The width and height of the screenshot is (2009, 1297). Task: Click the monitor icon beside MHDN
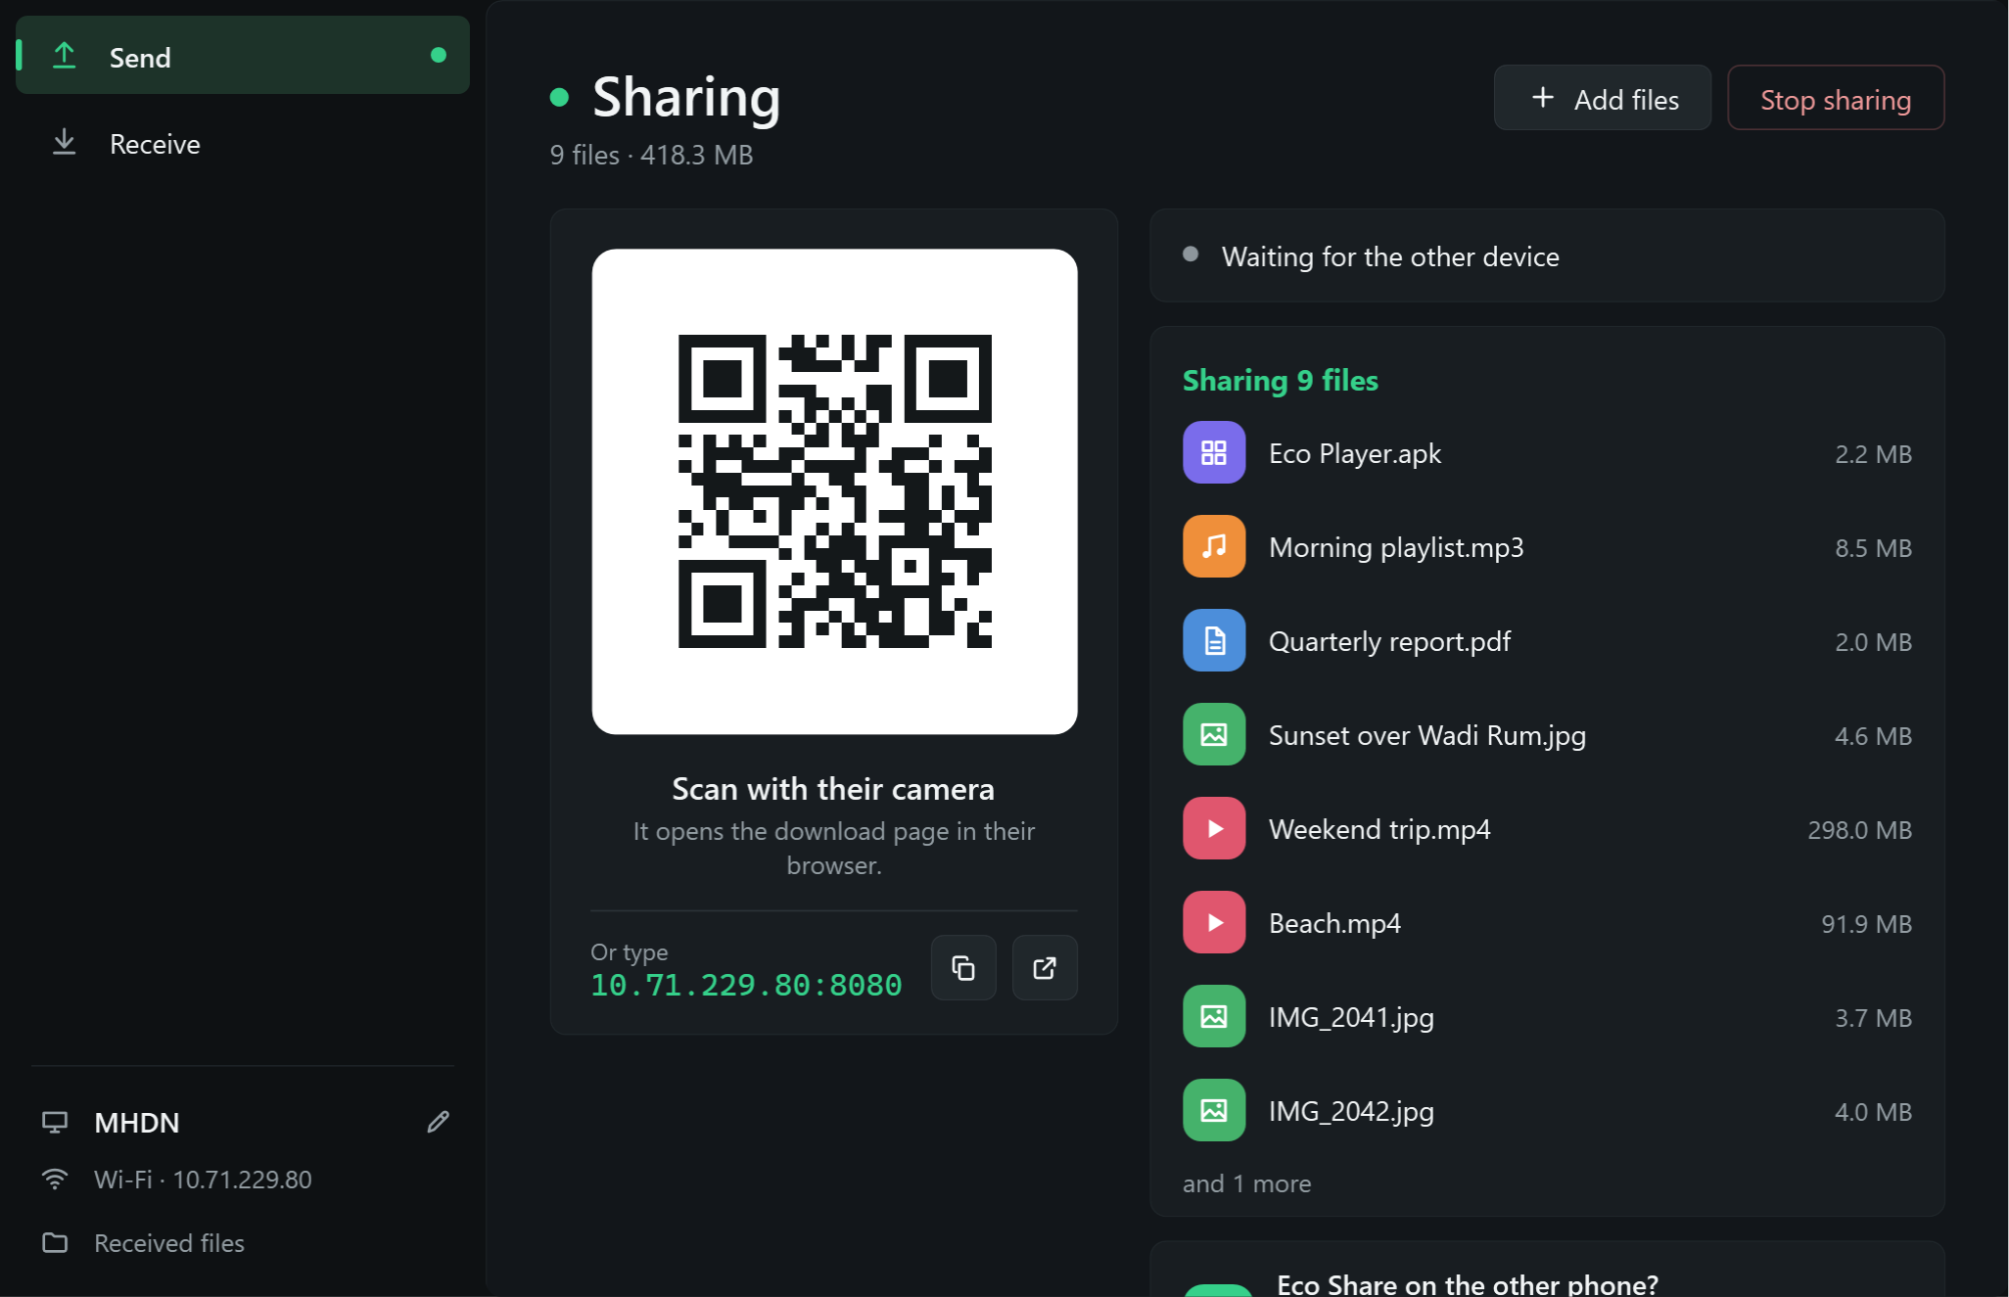coord(55,1122)
